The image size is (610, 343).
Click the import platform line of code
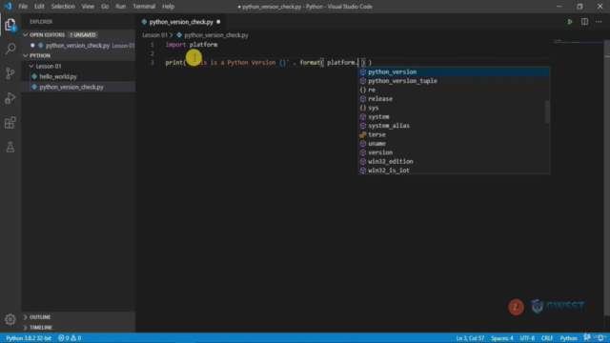(x=192, y=45)
